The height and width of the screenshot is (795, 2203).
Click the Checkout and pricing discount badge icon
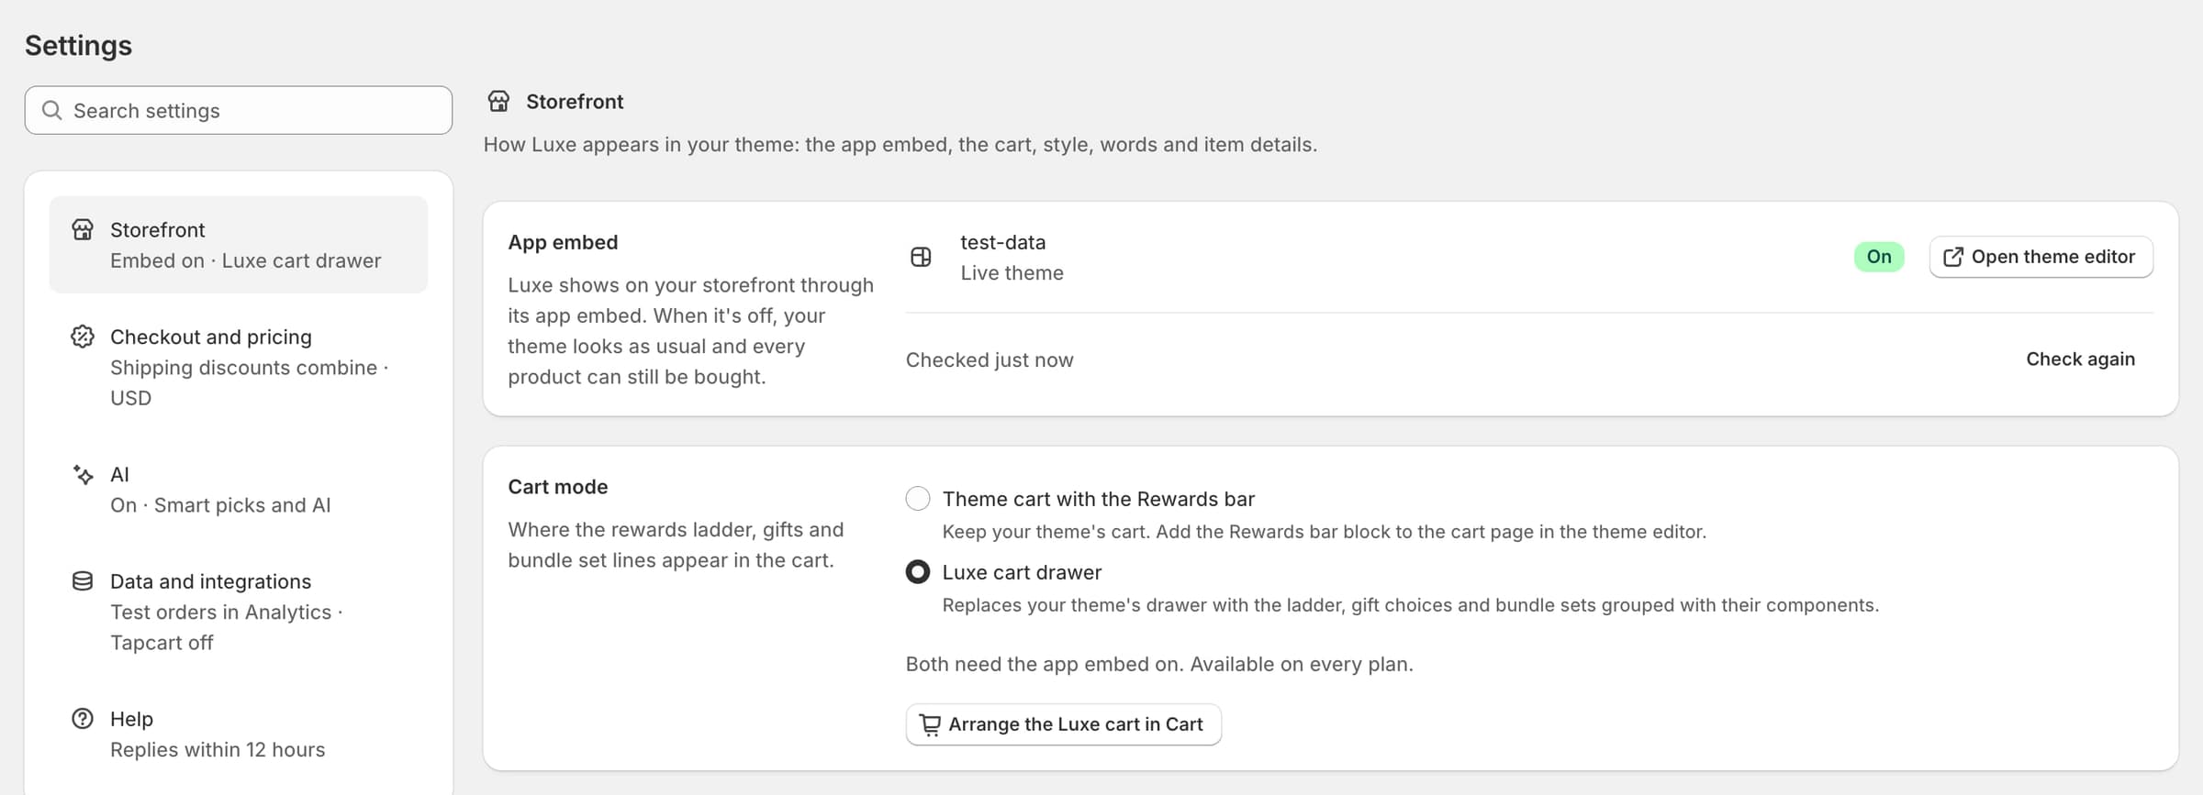coord(83,337)
